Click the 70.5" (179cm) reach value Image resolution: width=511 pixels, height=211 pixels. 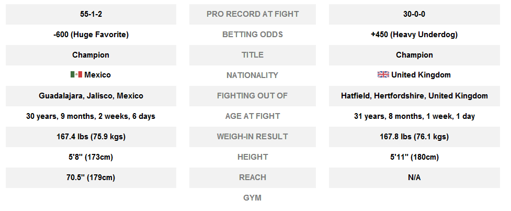pyautogui.click(x=91, y=177)
